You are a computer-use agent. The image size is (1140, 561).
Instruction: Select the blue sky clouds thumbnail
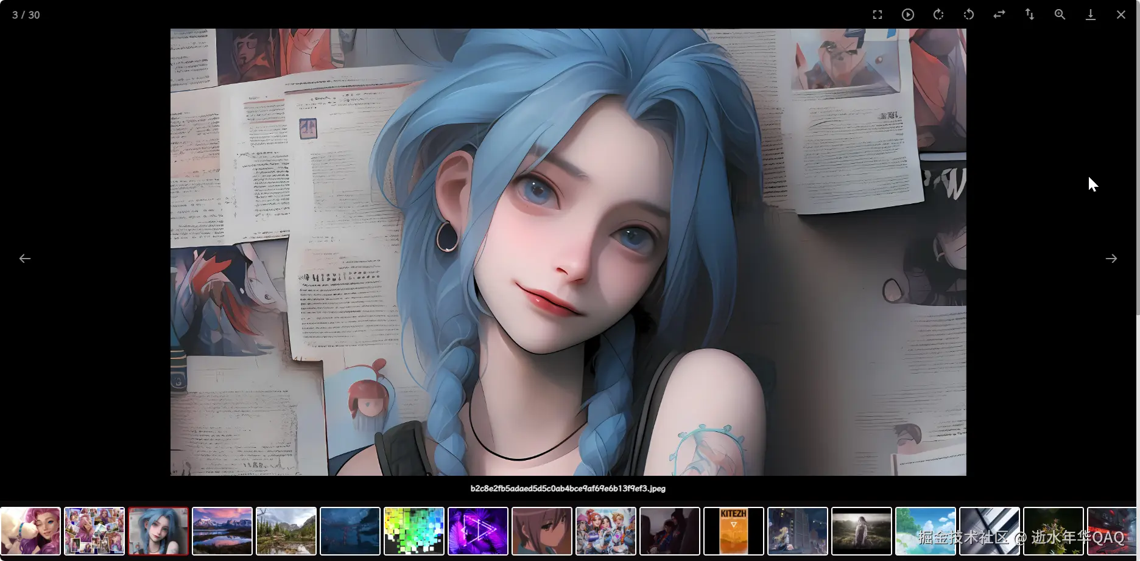[925, 531]
